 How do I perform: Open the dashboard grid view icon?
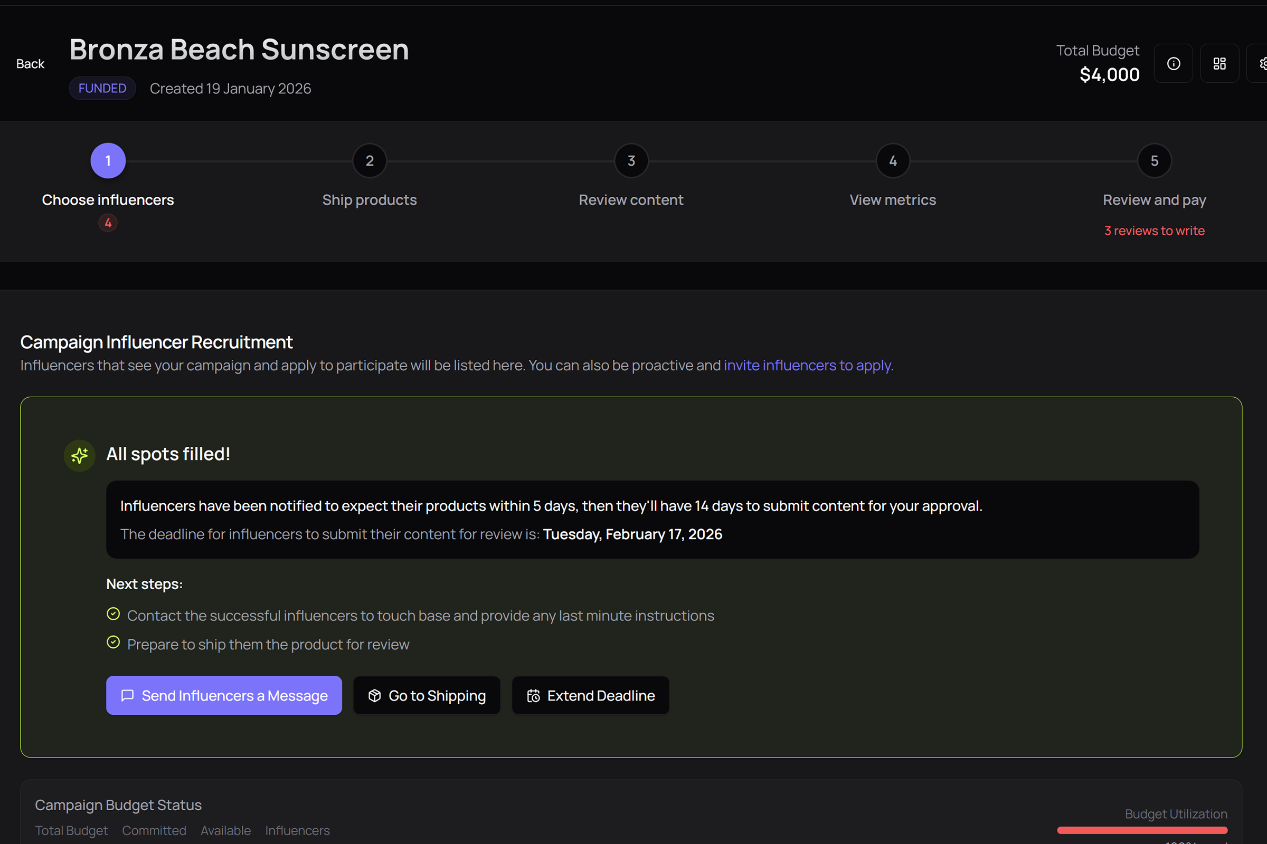pyautogui.click(x=1219, y=63)
